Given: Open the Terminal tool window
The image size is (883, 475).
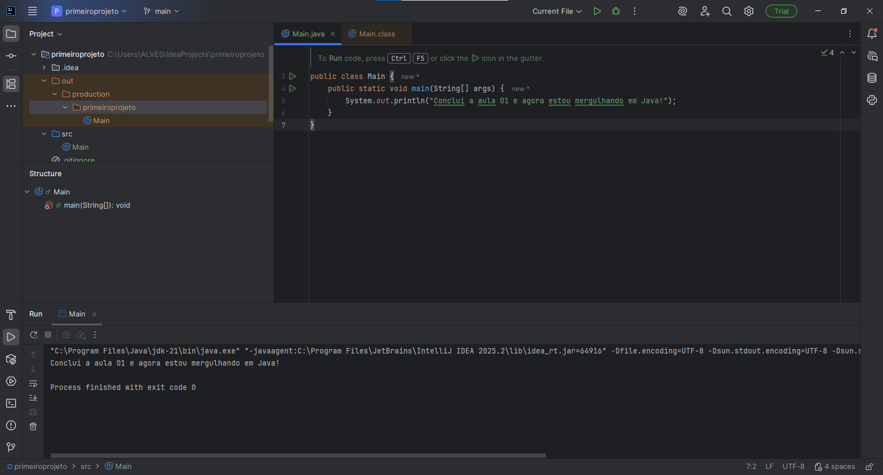Looking at the screenshot, I should point(11,403).
